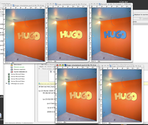Screen dimensions: 148x125
Task: Open Courrier indésirable junk folder icon
Action: coord(12,72)
